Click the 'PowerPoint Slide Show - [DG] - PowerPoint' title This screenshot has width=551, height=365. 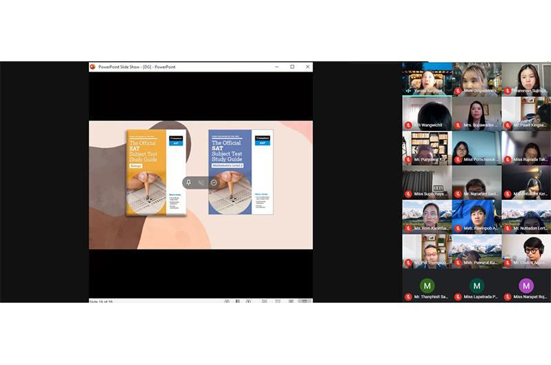(137, 67)
